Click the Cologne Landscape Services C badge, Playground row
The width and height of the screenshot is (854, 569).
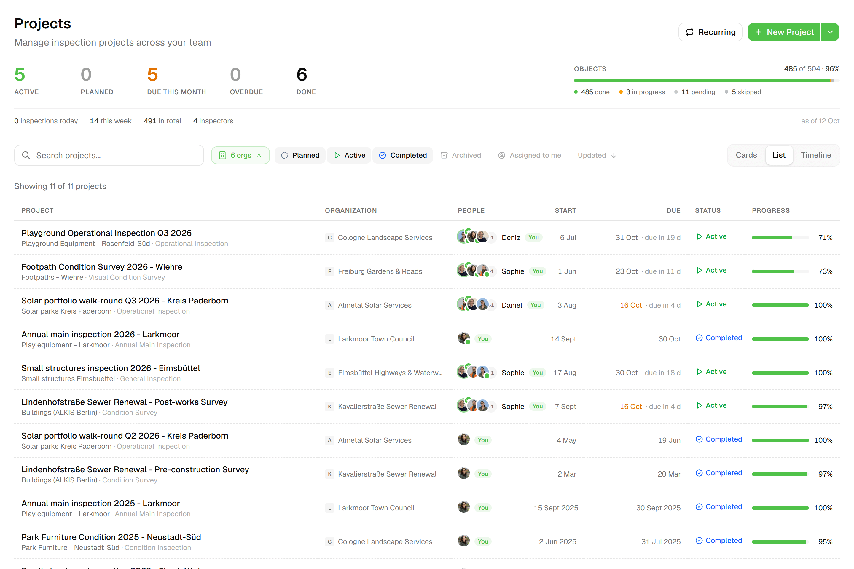(x=329, y=238)
